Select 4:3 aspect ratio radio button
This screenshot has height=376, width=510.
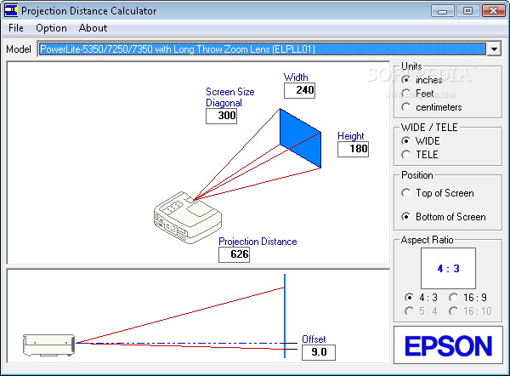(x=421, y=297)
